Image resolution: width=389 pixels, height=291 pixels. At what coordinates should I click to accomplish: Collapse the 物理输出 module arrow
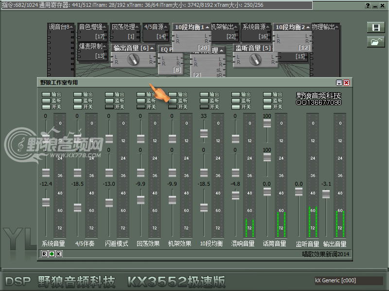point(336,27)
